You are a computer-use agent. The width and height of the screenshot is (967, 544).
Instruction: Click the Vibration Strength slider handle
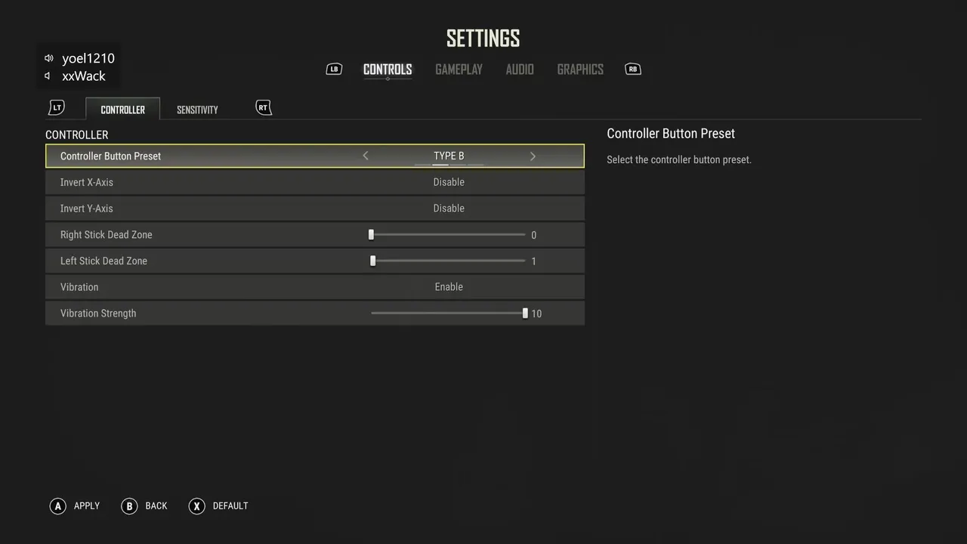pyautogui.click(x=525, y=313)
